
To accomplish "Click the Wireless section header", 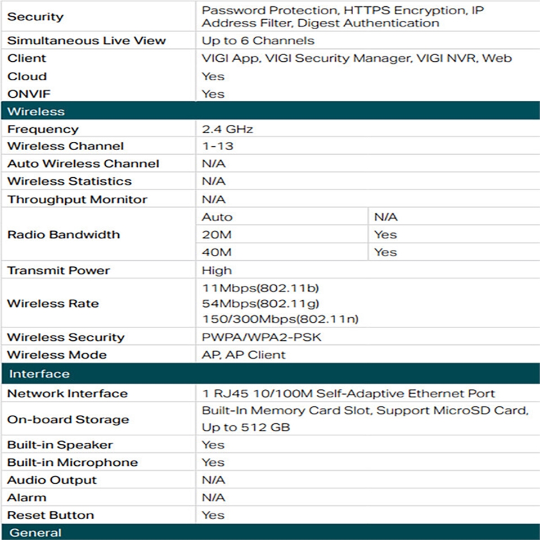I will click(36, 111).
